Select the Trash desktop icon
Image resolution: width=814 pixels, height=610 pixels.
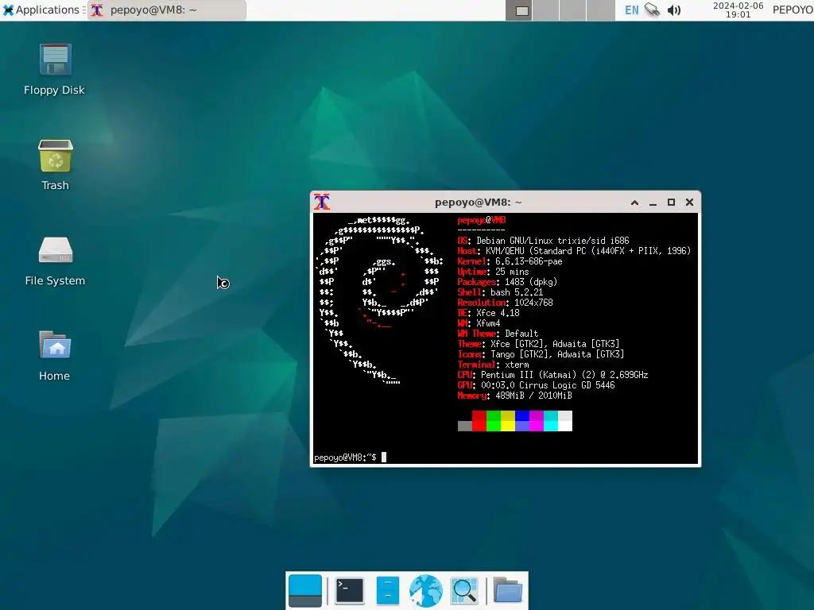pos(55,164)
